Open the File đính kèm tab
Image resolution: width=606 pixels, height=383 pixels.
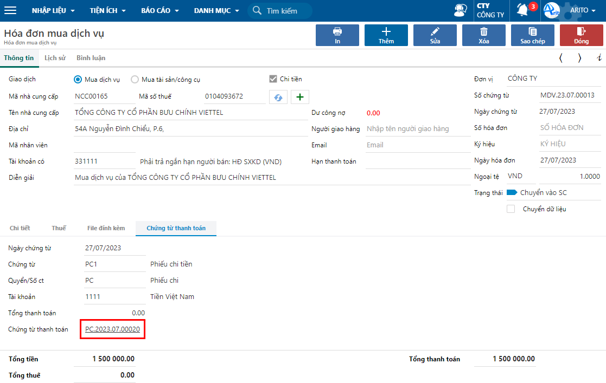click(106, 228)
